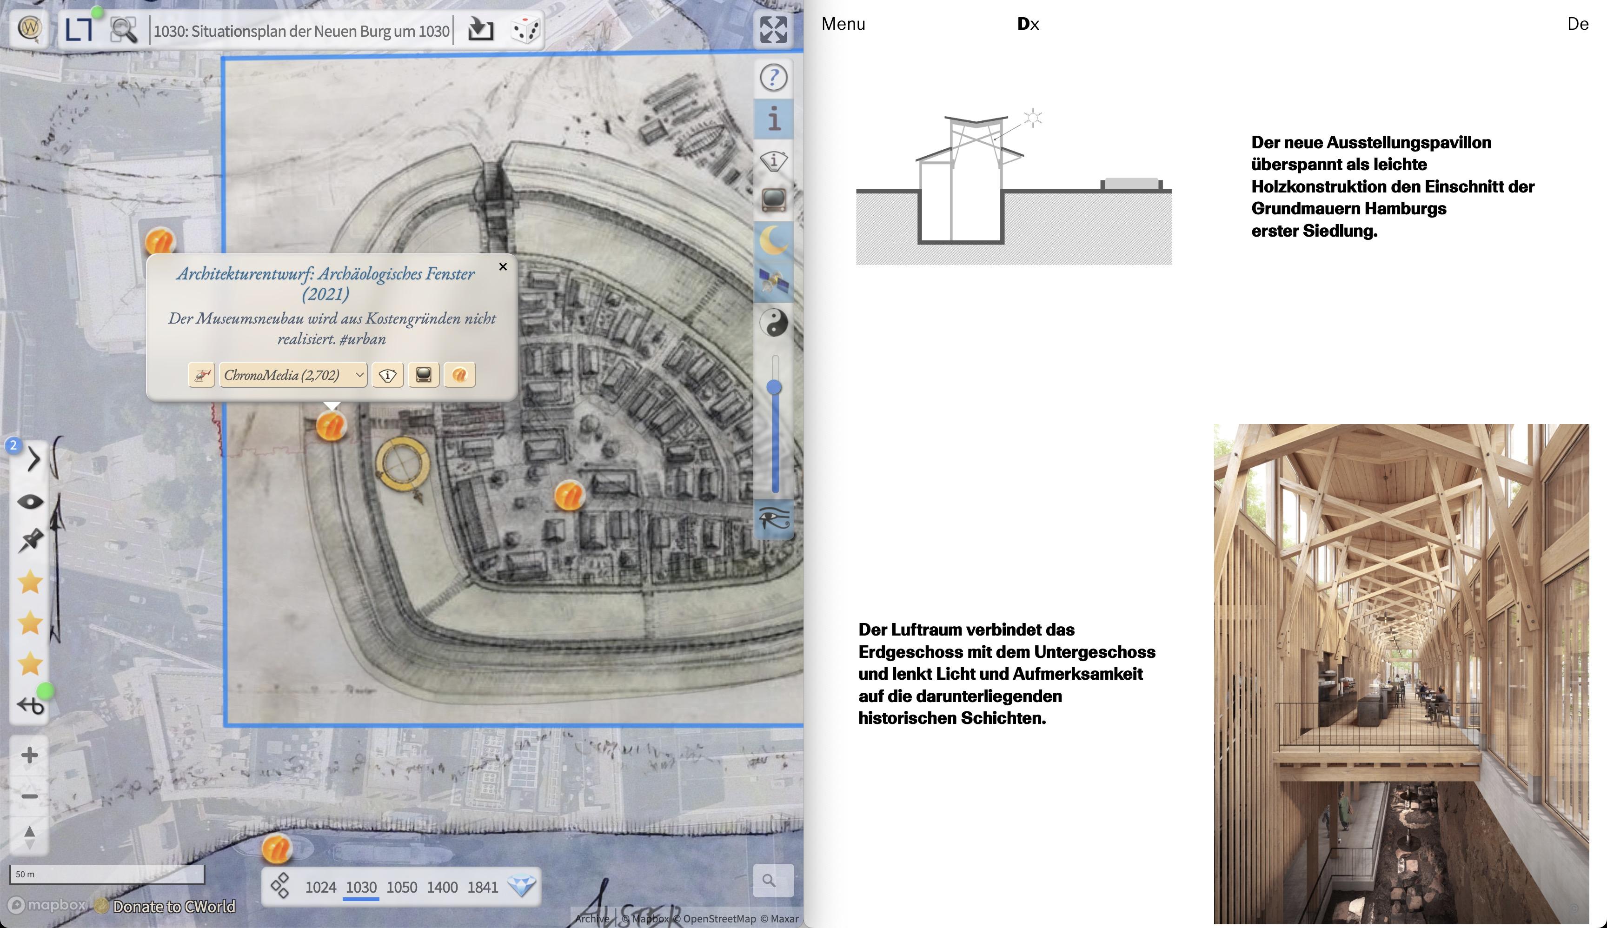The height and width of the screenshot is (928, 1607).
Task: Open the map search magnifier in toolbar
Action: pos(124,30)
